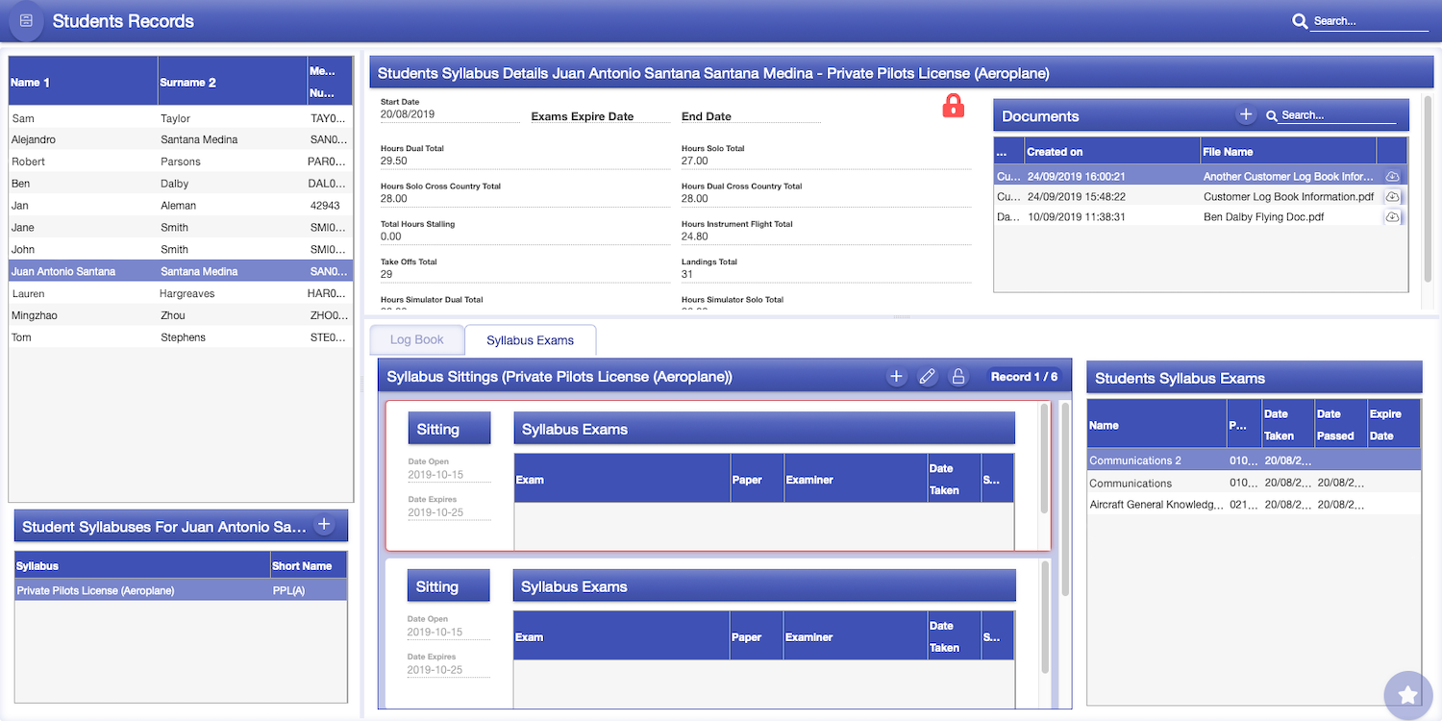Add a new sitting with the plus icon
This screenshot has height=721, width=1442.
coord(896,376)
